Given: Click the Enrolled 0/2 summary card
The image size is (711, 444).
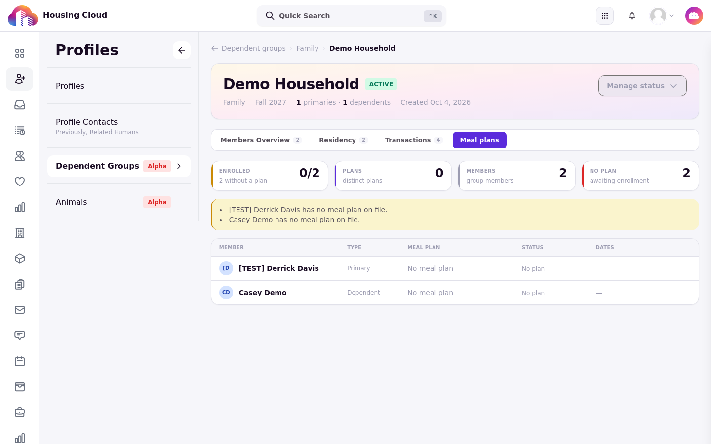Looking at the screenshot, I should pyautogui.click(x=270, y=176).
